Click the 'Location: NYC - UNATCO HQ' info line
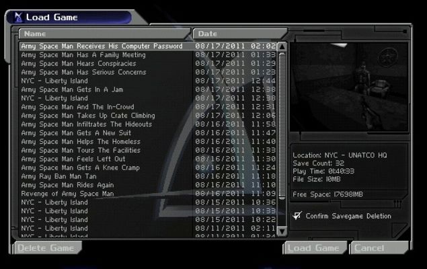Viewport: 427px width, 269px height. click(340, 155)
